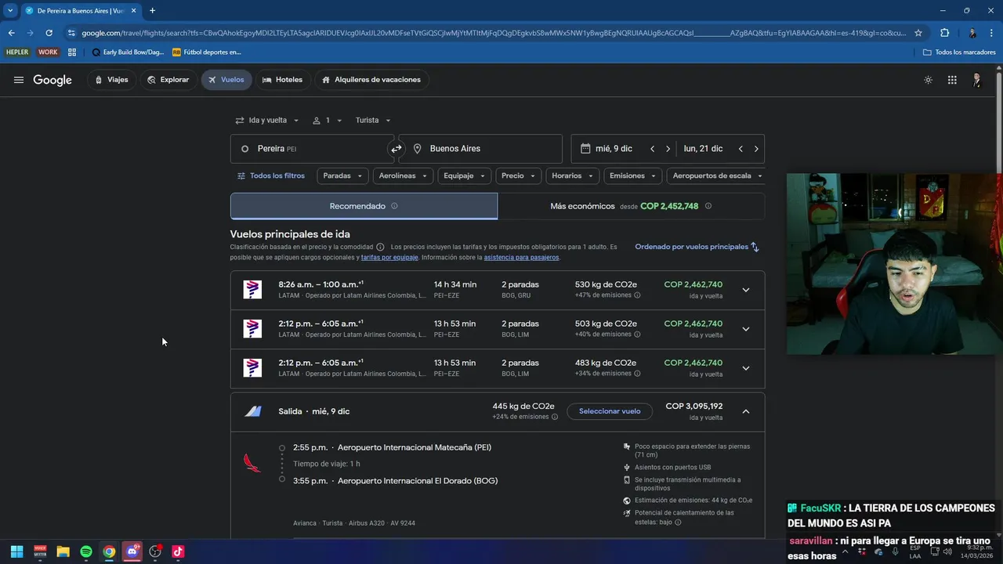Open the Emisiones filter
The width and height of the screenshot is (1003, 564).
633,176
